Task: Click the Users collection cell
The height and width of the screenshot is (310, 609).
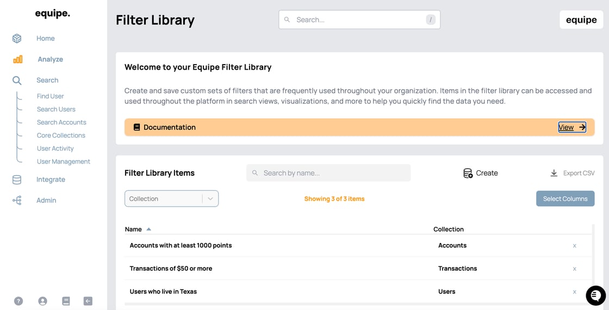Action: pyautogui.click(x=446, y=292)
